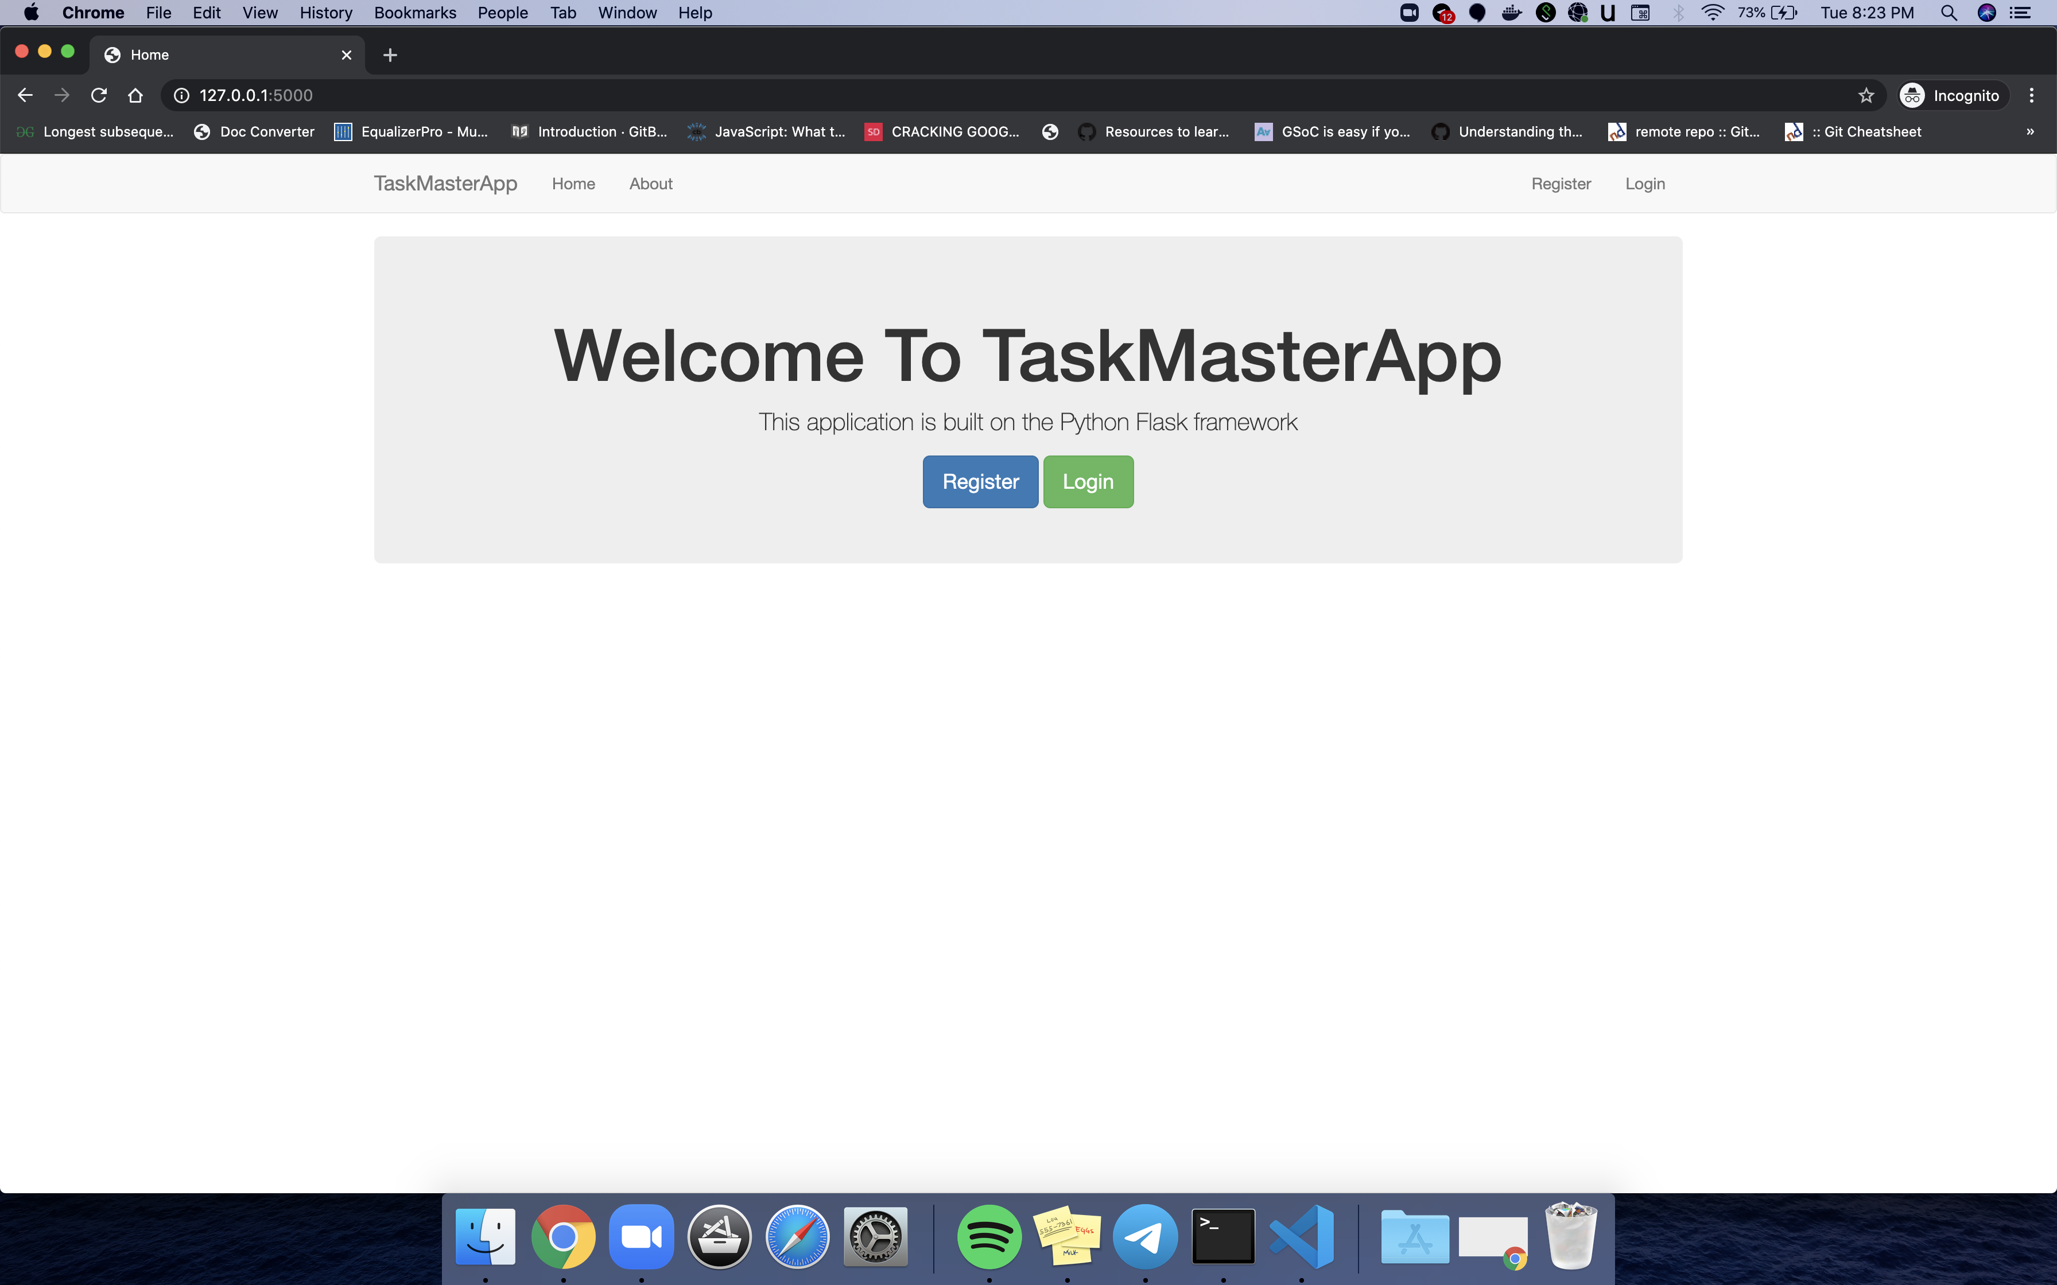Open Spotify from the dock

click(988, 1237)
